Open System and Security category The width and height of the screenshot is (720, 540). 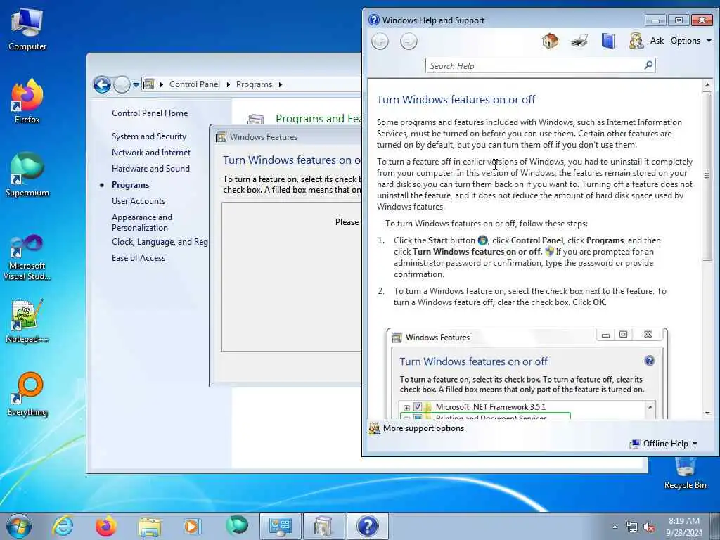(149, 136)
